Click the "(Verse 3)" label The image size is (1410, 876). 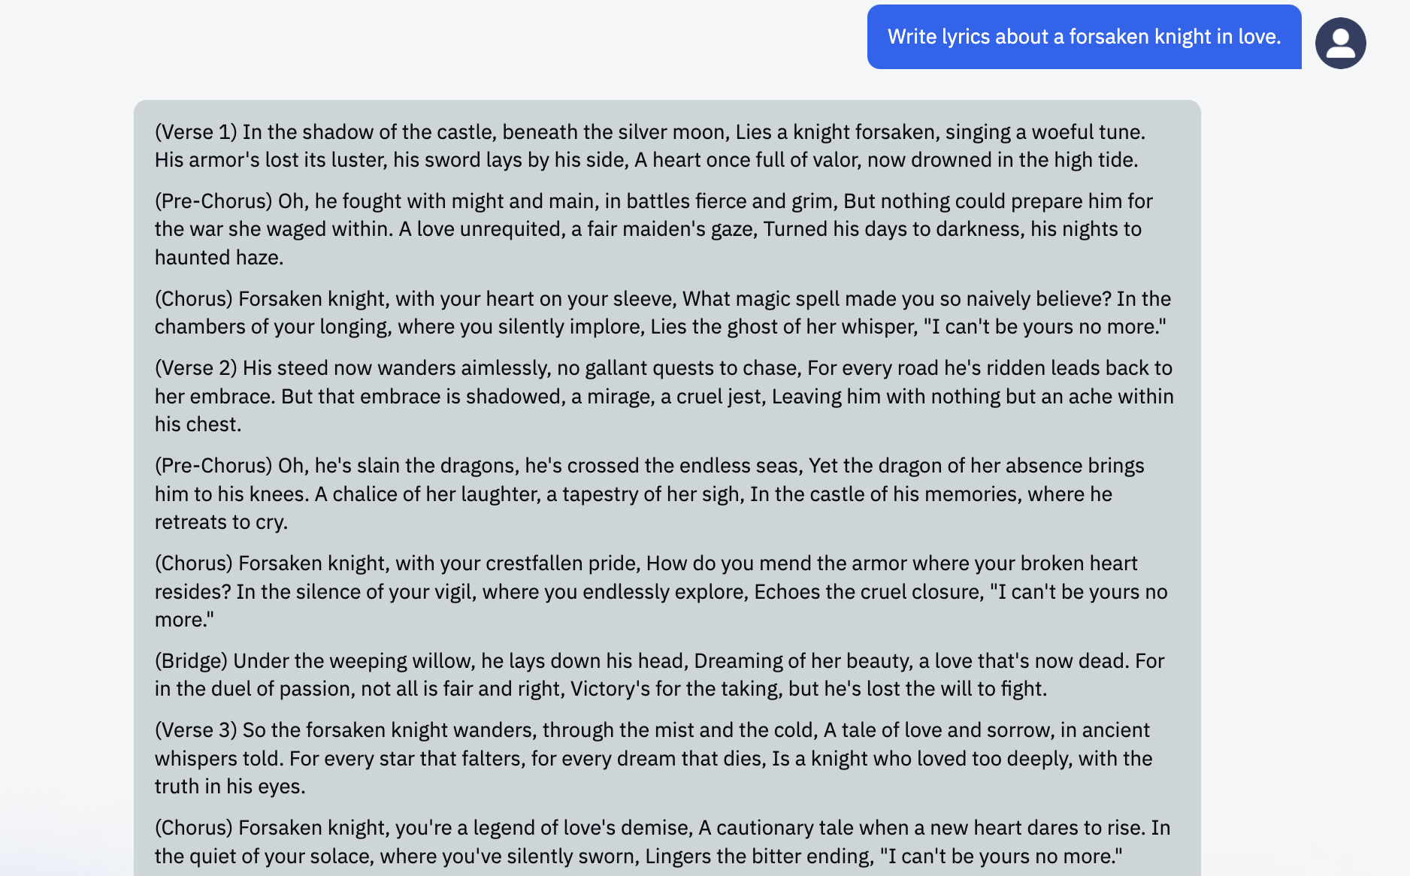click(x=196, y=730)
